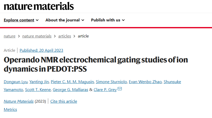
Task: Navigate to the articles breadcrumb
Action: pyautogui.click(x=65, y=36)
